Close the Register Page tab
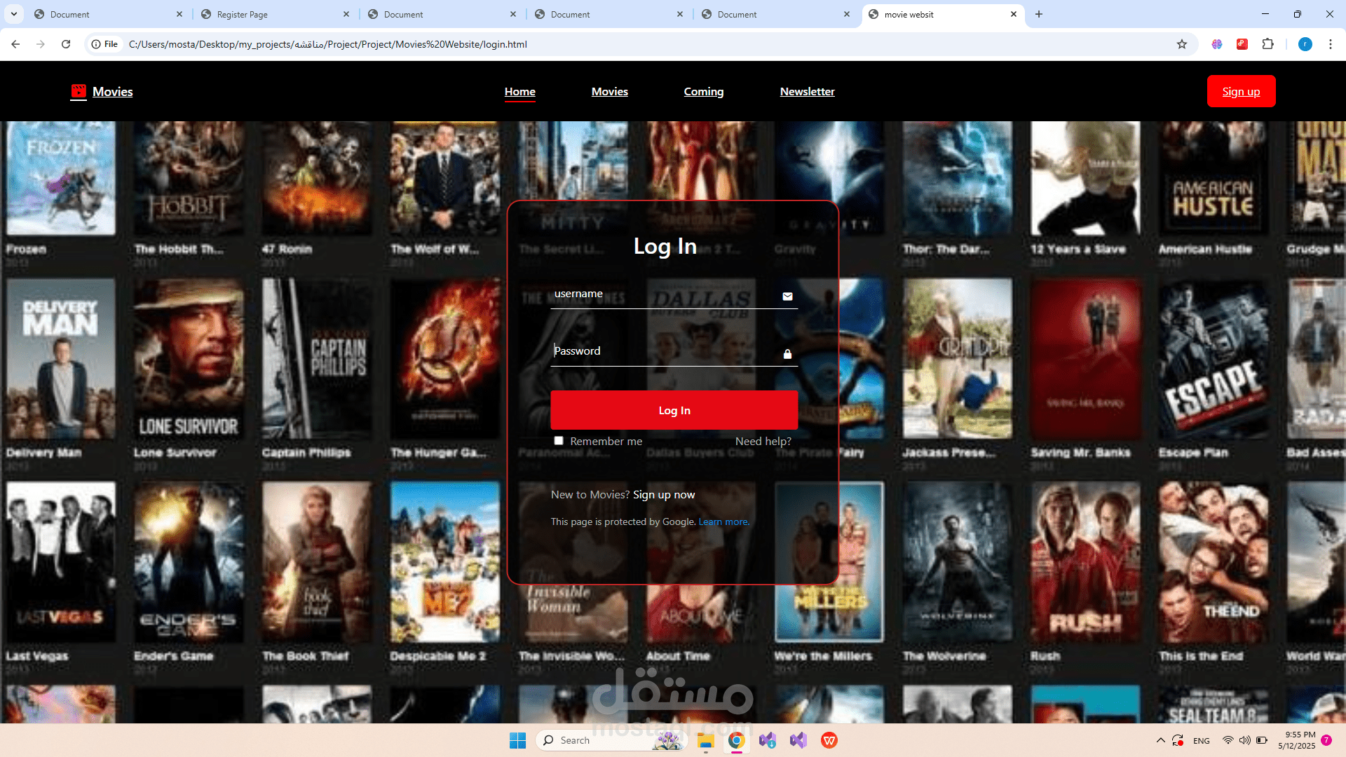The image size is (1346, 757). [x=346, y=14]
